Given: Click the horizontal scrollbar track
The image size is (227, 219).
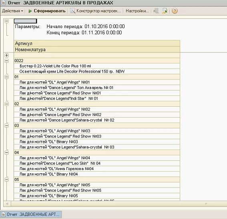Looking at the screenshot, I should (x=119, y=204).
